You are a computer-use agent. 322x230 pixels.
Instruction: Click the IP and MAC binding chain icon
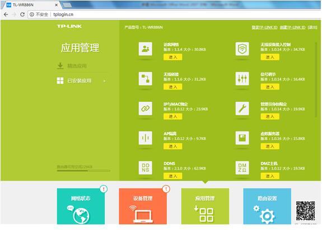click(x=146, y=109)
